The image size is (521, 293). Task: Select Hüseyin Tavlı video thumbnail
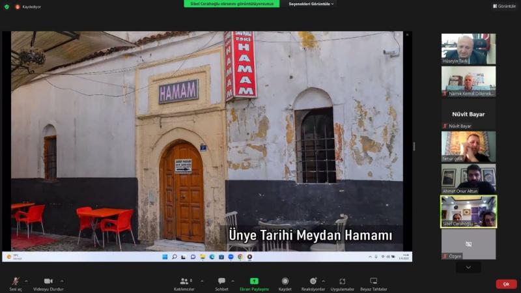468,48
